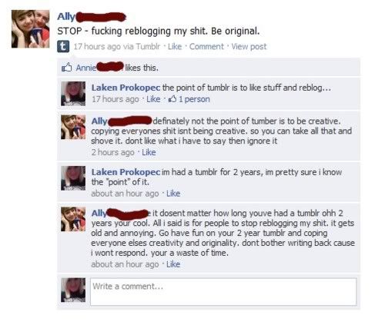Like Laken's first comment about reblogging
385x325 pixels.
point(153,99)
